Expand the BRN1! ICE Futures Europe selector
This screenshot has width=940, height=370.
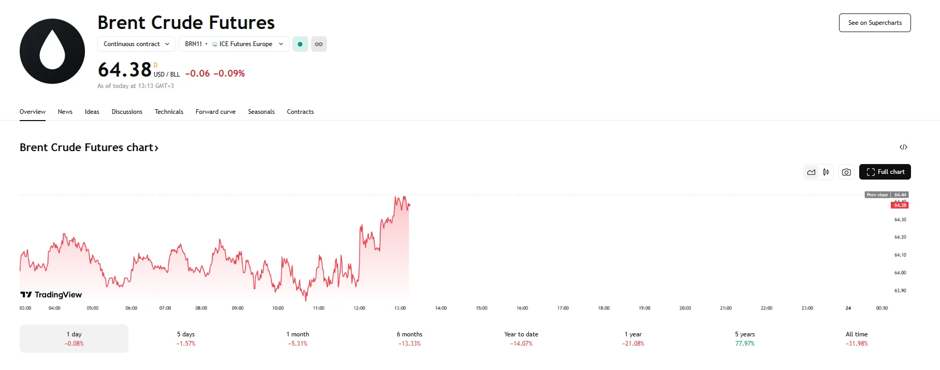coord(234,44)
